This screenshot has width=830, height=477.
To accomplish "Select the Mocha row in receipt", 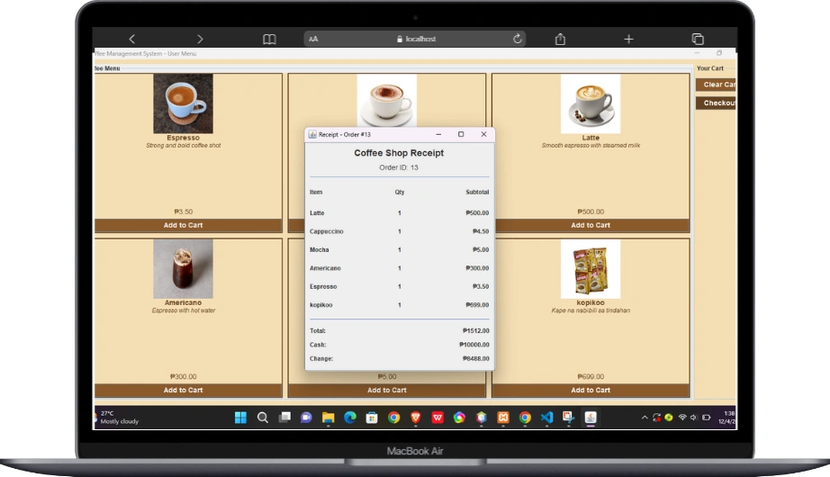I will (399, 250).
